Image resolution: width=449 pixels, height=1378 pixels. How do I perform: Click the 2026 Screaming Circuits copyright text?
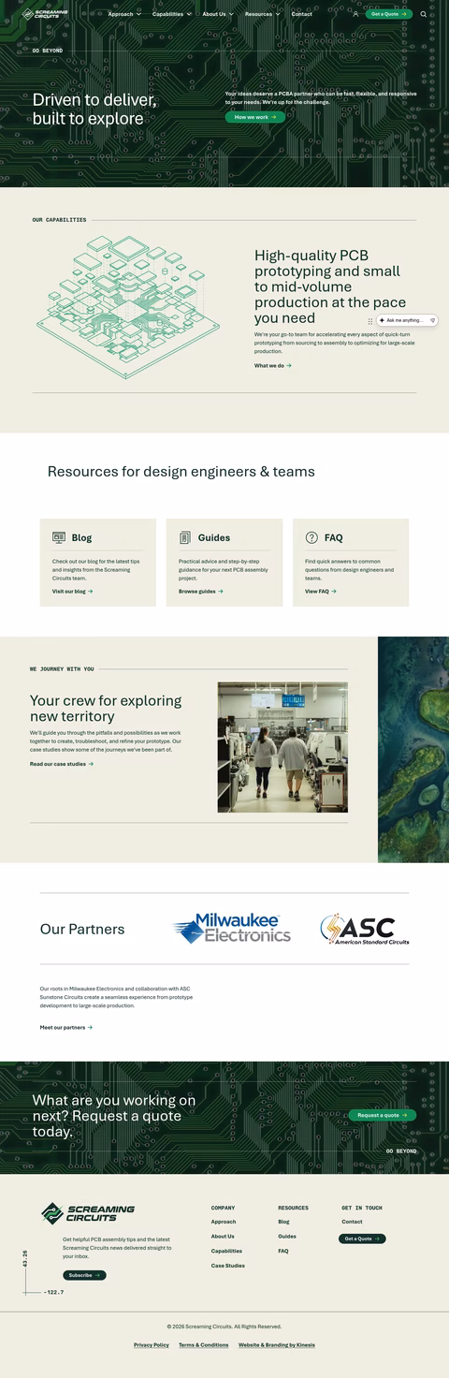[224, 1327]
